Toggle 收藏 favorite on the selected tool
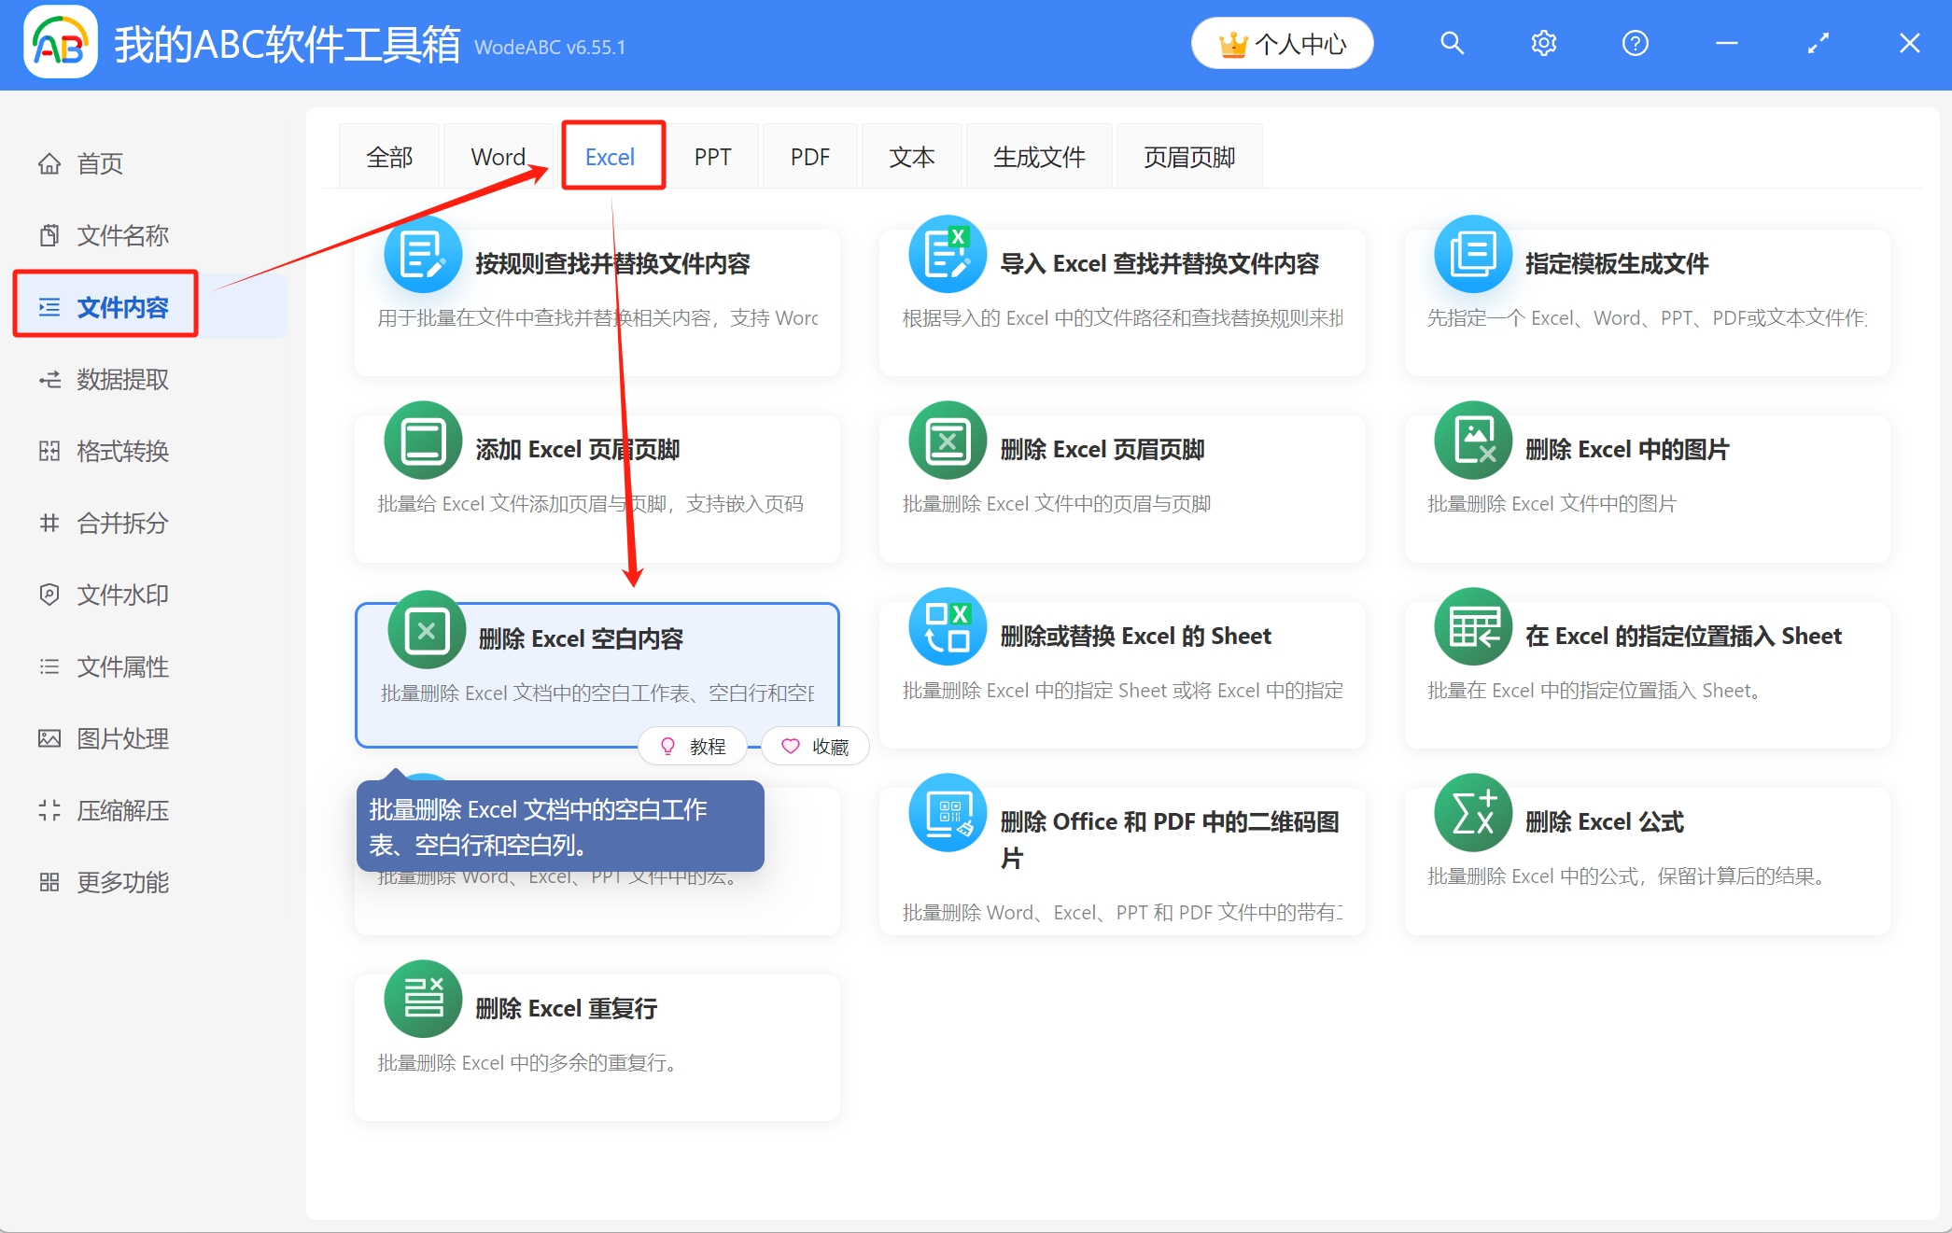Image resolution: width=1952 pixels, height=1233 pixels. (x=814, y=746)
